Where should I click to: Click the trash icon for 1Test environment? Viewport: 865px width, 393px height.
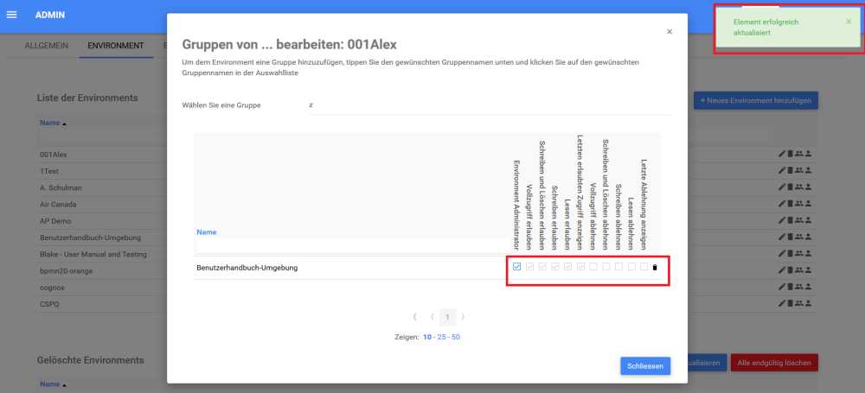pos(790,170)
